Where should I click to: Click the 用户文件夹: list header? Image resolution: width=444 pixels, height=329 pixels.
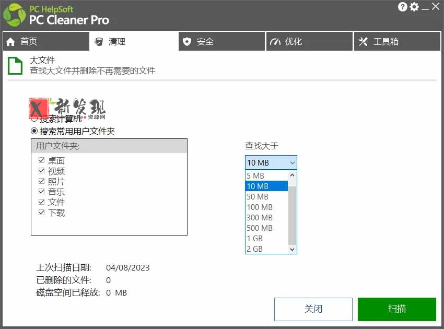[x=109, y=146]
